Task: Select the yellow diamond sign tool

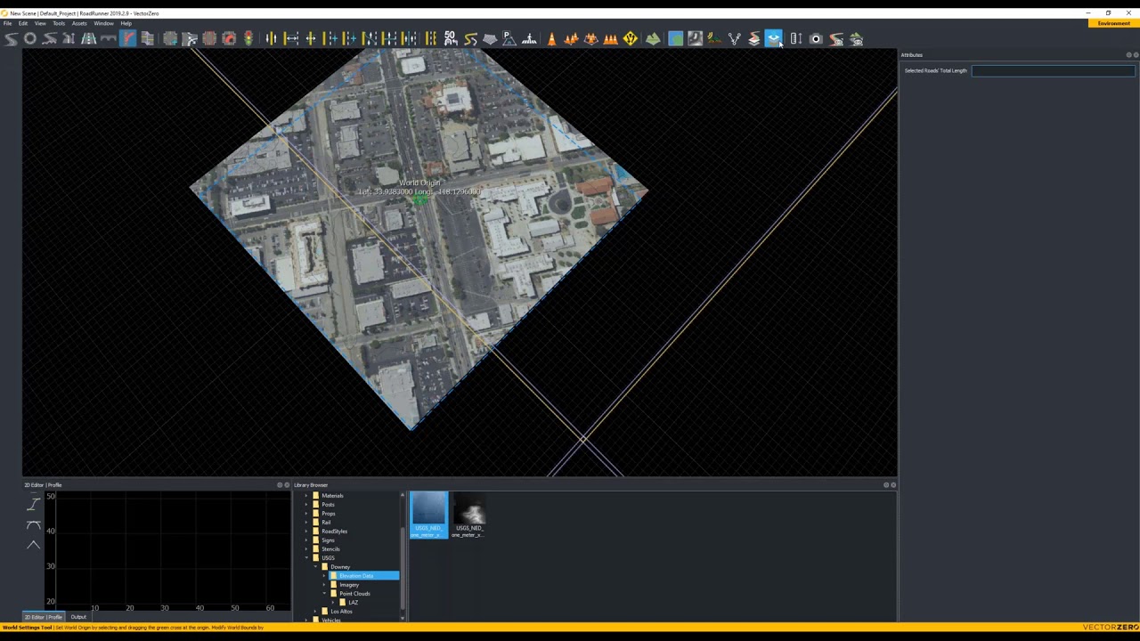Action: click(630, 38)
